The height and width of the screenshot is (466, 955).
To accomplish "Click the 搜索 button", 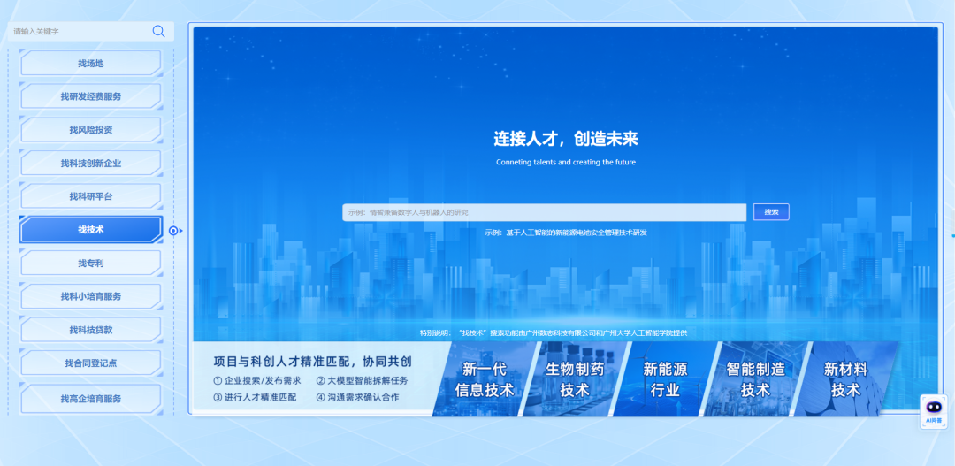I will pyautogui.click(x=771, y=212).
